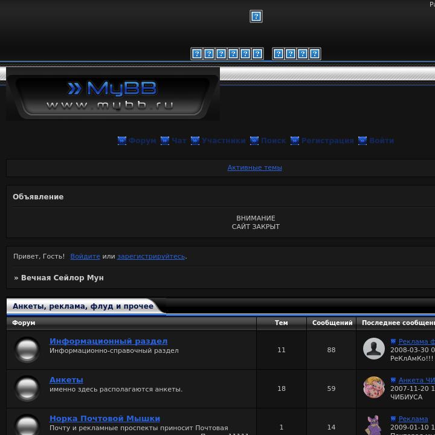The height and width of the screenshot is (435, 435).
Task: Click topic count 11 in Информационный раздел row
Action: click(282, 350)
